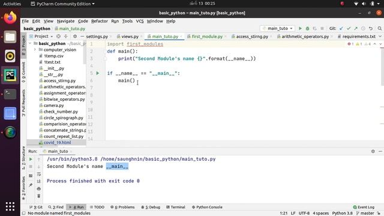Toggle soft-wrap in Run console

click(x=38, y=174)
